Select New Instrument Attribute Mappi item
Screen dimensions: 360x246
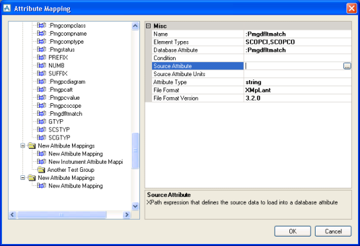pyautogui.click(x=85, y=162)
